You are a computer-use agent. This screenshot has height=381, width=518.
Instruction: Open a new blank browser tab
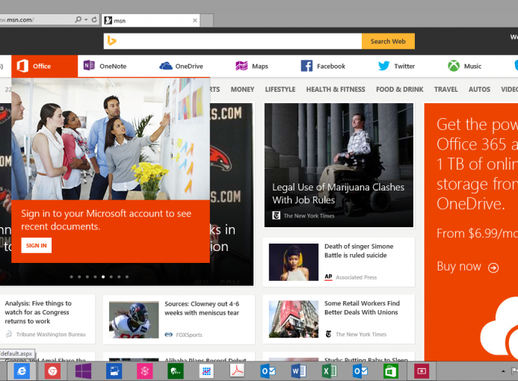(207, 20)
